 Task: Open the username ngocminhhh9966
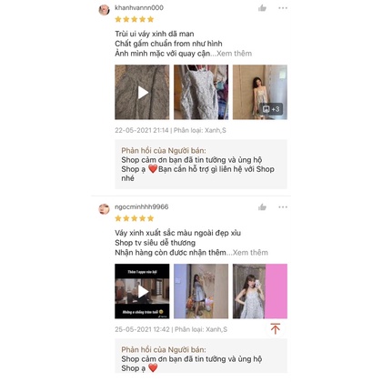142,207
